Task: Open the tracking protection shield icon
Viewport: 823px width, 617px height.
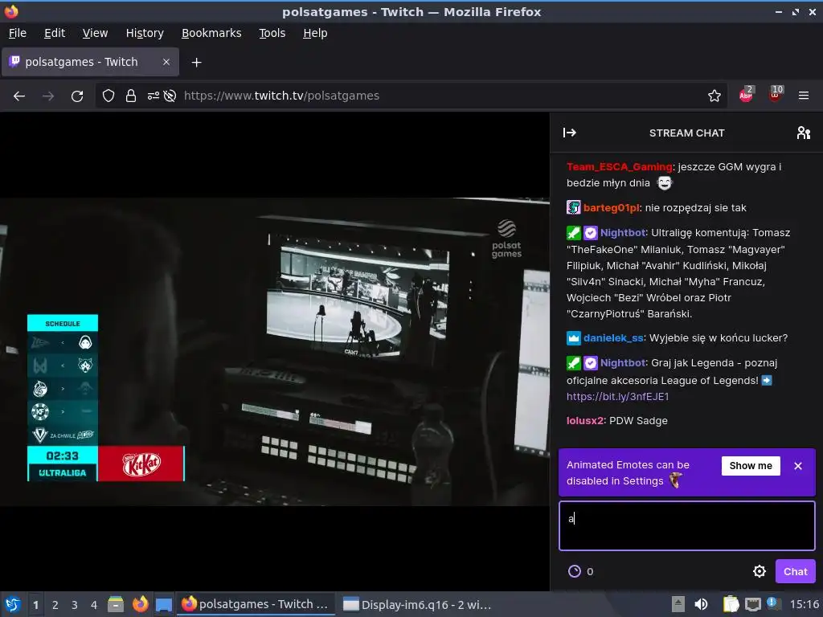Action: click(x=109, y=96)
